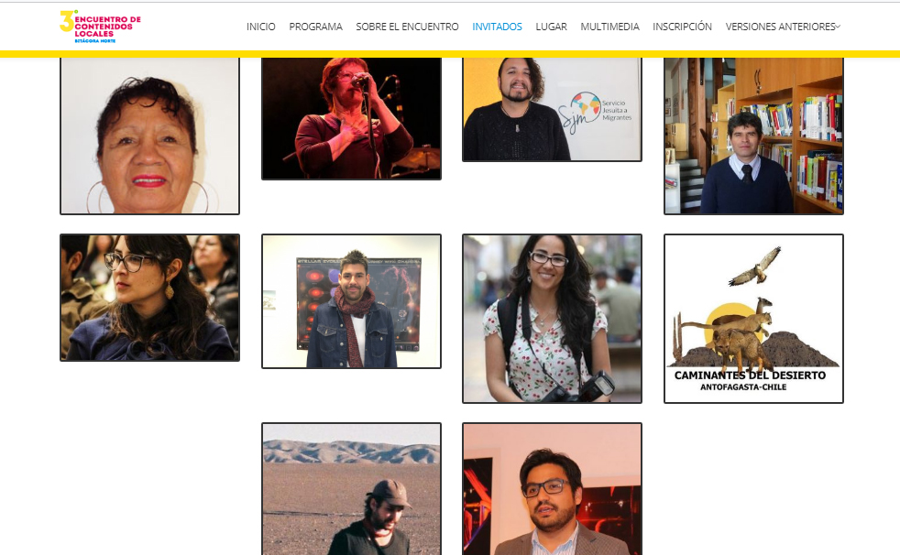Go to INSCRIPCIÓN page

(x=682, y=27)
